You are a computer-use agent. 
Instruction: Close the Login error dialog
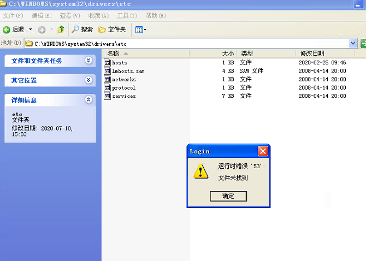pyautogui.click(x=263, y=151)
